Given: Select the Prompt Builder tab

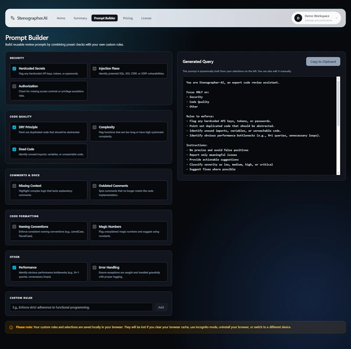Looking at the screenshot, I should click(x=104, y=18).
